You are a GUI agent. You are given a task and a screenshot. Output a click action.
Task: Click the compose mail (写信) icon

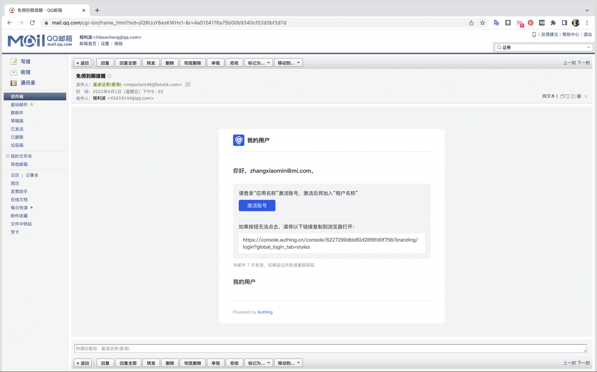pos(14,62)
